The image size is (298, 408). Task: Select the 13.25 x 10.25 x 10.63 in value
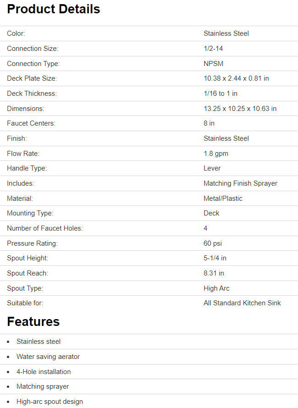(x=240, y=109)
